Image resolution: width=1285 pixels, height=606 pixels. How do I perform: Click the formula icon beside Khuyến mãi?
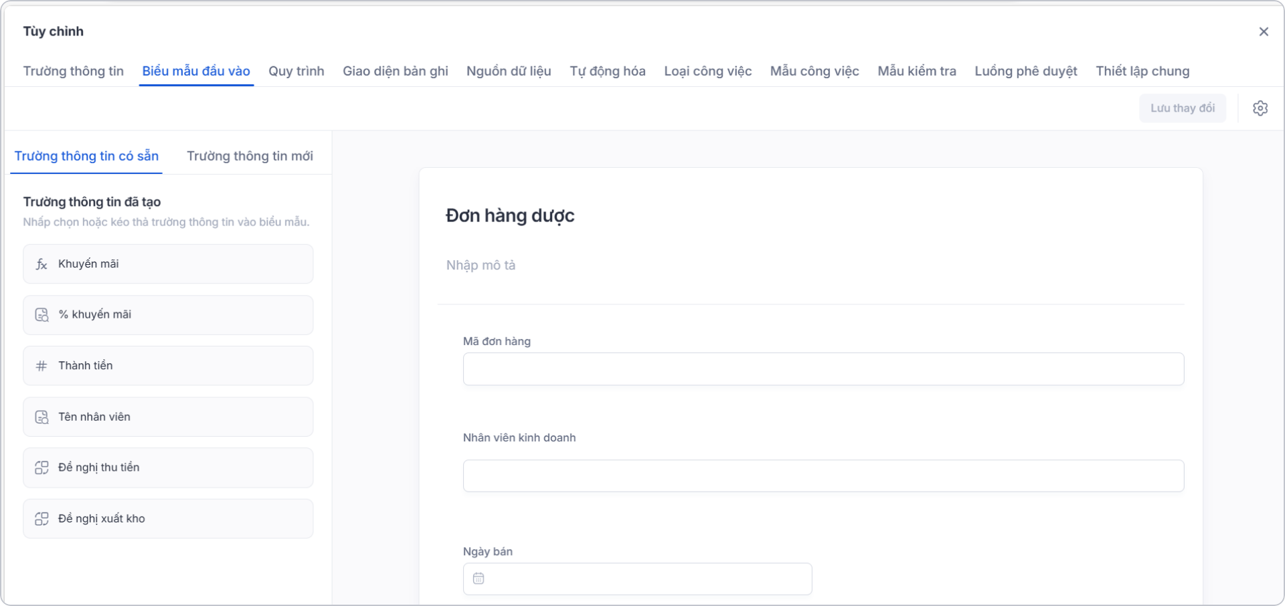pos(41,264)
